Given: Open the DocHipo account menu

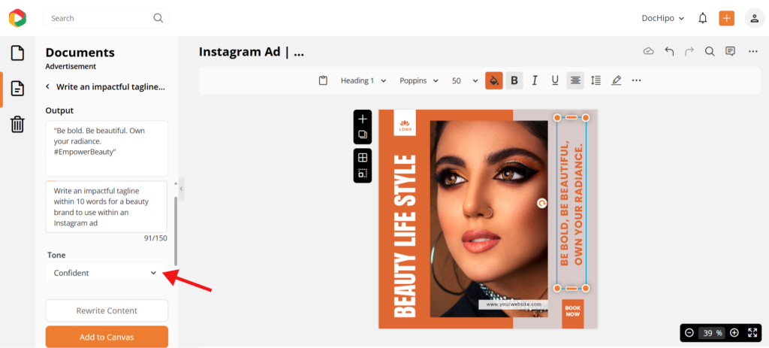Looking at the screenshot, I should [663, 18].
